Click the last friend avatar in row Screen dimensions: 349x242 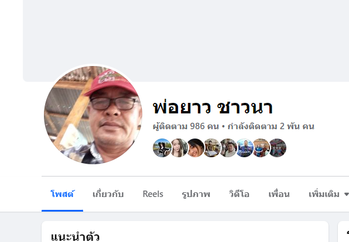[278, 148]
